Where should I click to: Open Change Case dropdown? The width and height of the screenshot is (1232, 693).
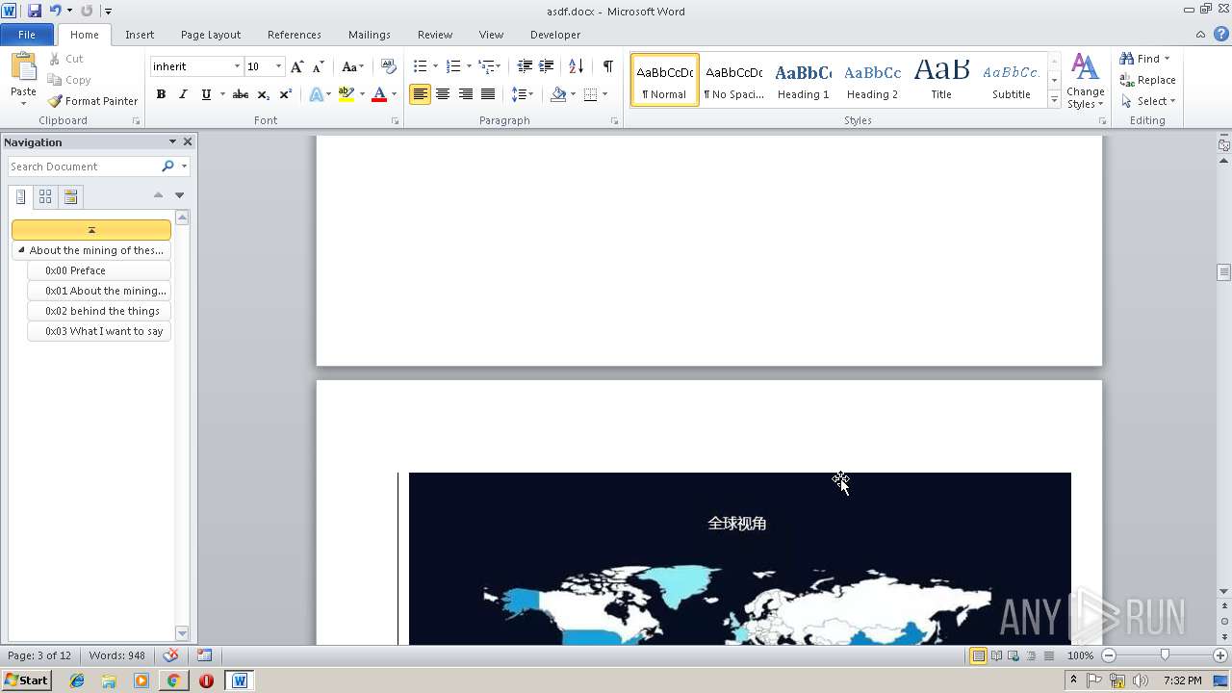pyautogui.click(x=352, y=66)
